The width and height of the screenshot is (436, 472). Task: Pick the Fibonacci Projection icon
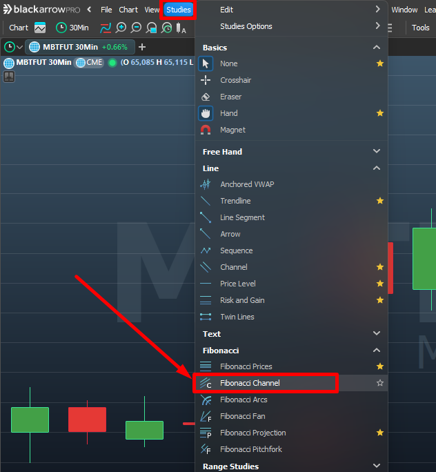click(206, 433)
